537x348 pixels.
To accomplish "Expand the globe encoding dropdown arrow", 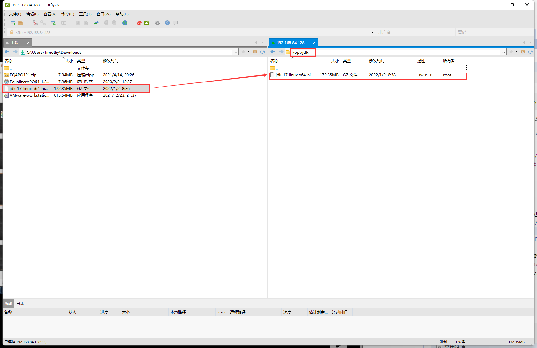I will (x=130, y=23).
